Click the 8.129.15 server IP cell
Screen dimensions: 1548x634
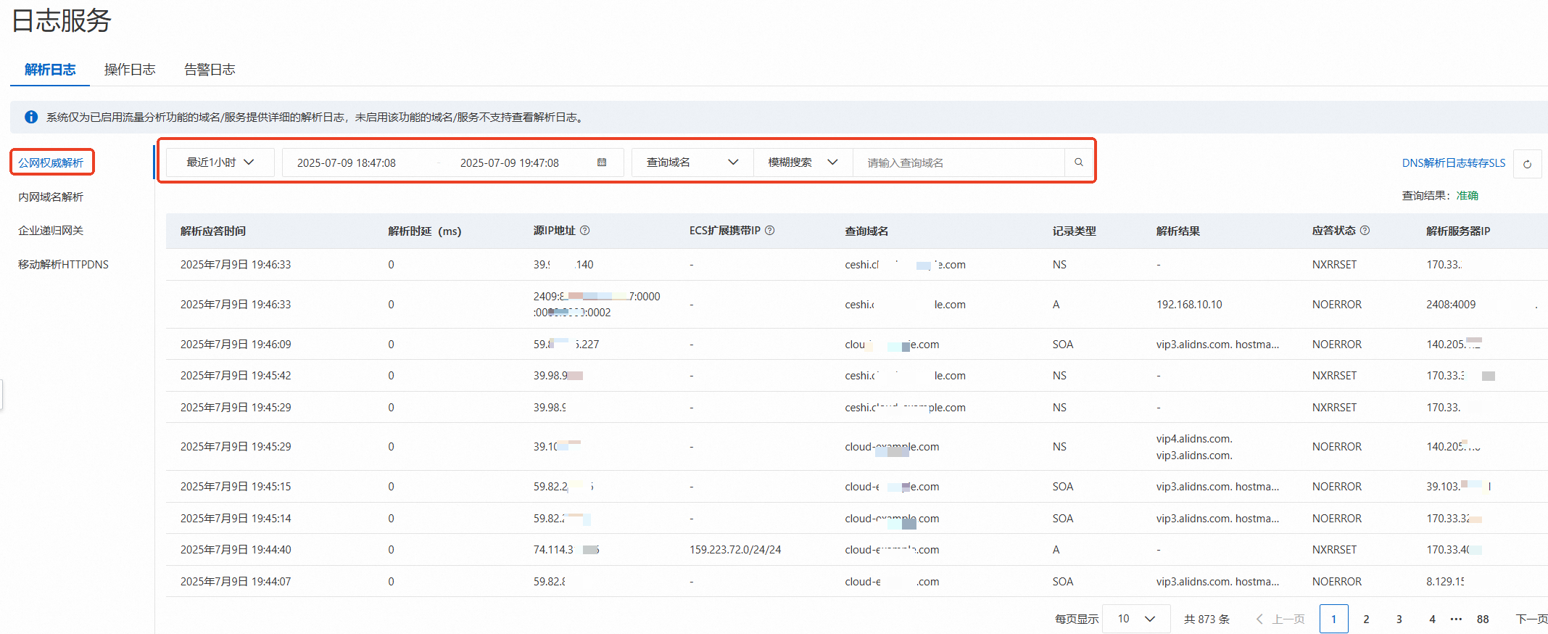click(1445, 582)
